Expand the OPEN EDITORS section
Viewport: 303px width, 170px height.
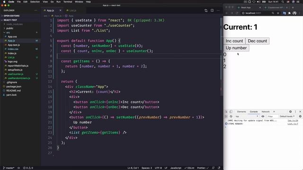coord(11,16)
